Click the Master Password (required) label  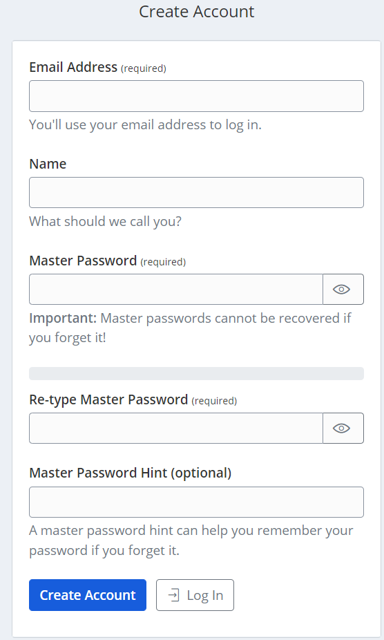coord(107,261)
